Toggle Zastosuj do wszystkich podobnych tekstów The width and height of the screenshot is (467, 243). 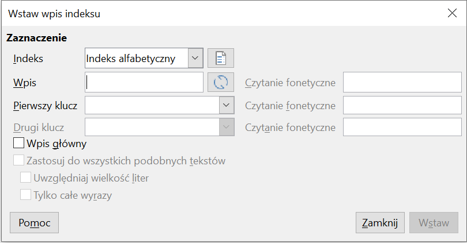pos(18,161)
